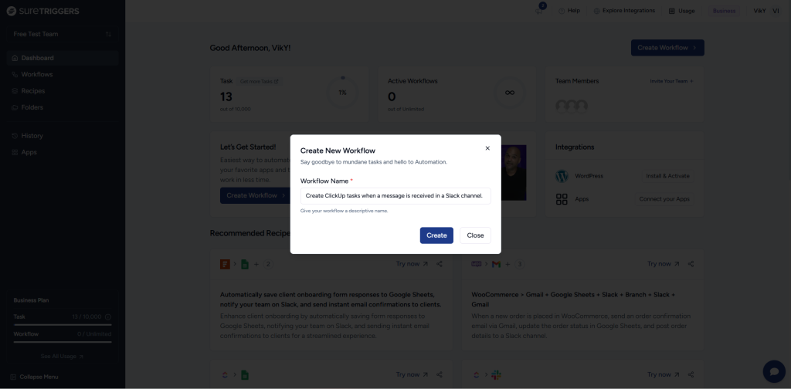Open History clock icon in sidebar
The height and width of the screenshot is (389, 791).
pos(15,136)
